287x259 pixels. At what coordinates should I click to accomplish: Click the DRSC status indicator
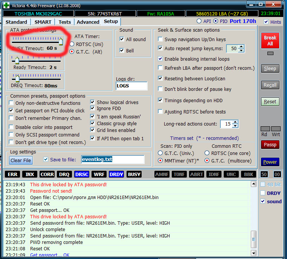(82, 174)
